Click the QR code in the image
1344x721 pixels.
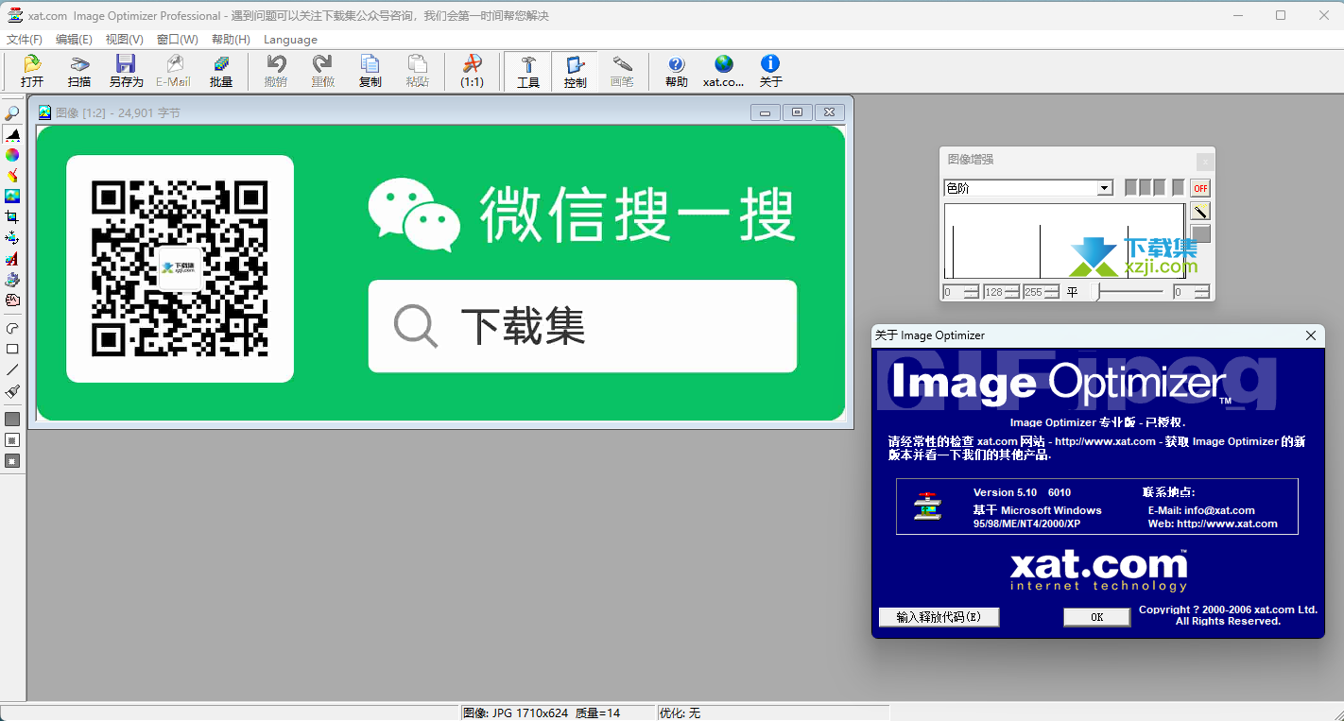click(180, 268)
